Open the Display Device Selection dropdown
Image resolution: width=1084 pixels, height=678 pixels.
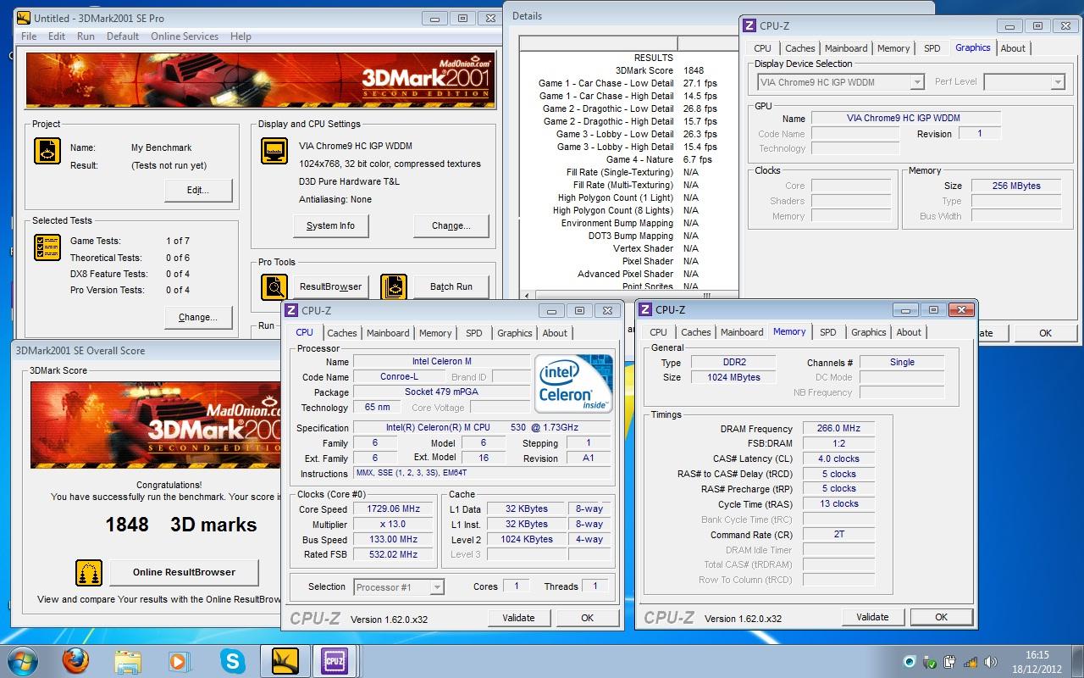pyautogui.click(x=917, y=82)
